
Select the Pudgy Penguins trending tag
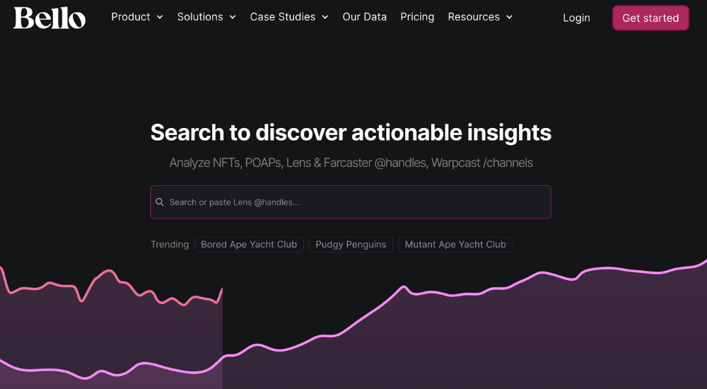click(351, 245)
